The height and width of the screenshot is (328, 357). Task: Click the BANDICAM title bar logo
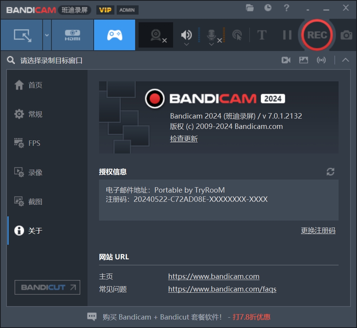(x=31, y=10)
